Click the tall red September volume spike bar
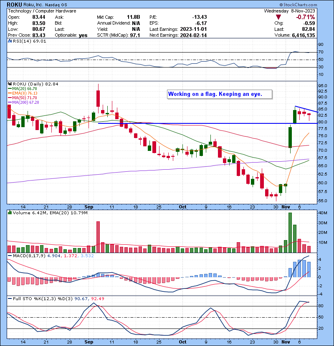This screenshot has width=334, height=346. point(98,237)
